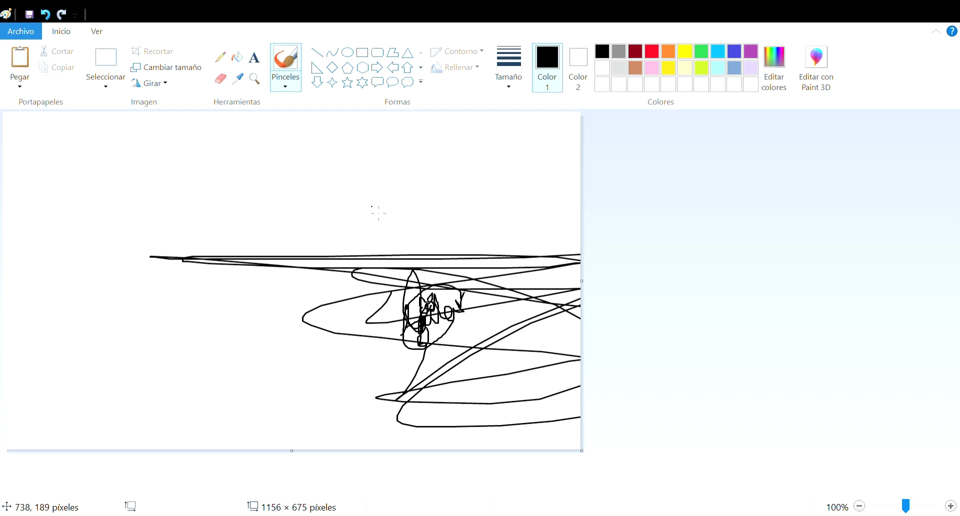Select the Lupa (magnifier) tool
The width and height of the screenshot is (960, 516).
254,79
